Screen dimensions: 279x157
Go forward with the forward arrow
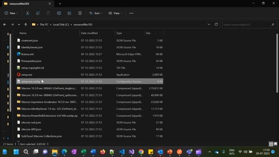pos(12,24)
